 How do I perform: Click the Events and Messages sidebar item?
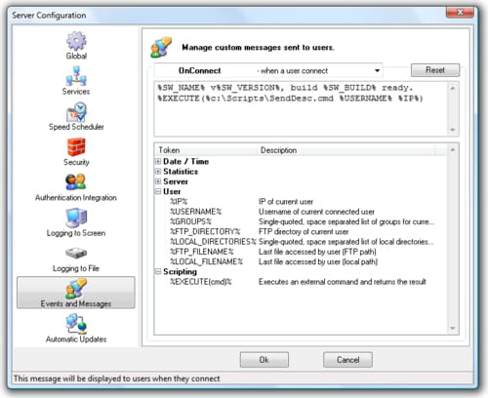pos(76,293)
